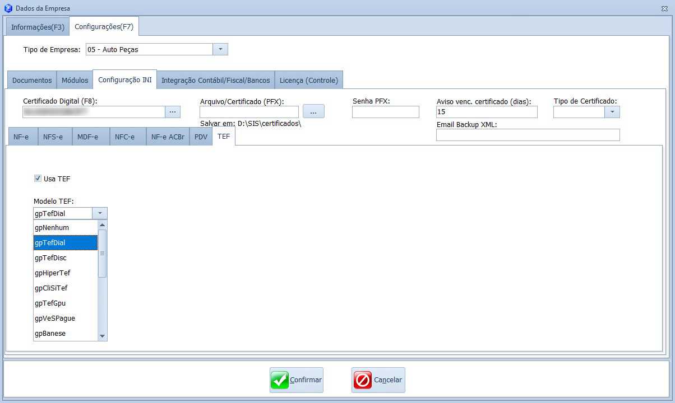The height and width of the screenshot is (403, 675).
Task: Choose gpCliSiTef from the TEF list
Action: [x=51, y=288]
